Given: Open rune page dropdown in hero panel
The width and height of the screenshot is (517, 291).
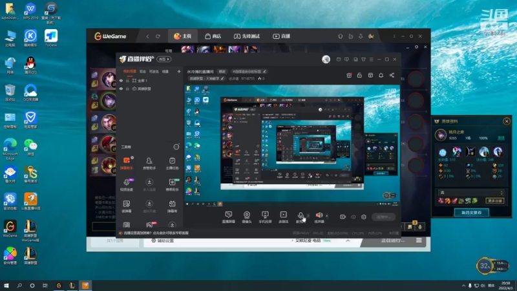Looking at the screenshot, I should coord(471,193).
